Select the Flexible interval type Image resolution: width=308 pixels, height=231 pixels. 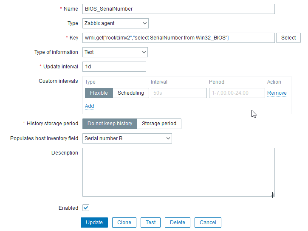click(x=99, y=93)
